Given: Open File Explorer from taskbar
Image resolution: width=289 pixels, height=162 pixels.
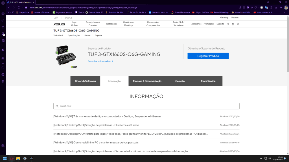Looking at the screenshot, I should pyautogui.click(x=18, y=158).
